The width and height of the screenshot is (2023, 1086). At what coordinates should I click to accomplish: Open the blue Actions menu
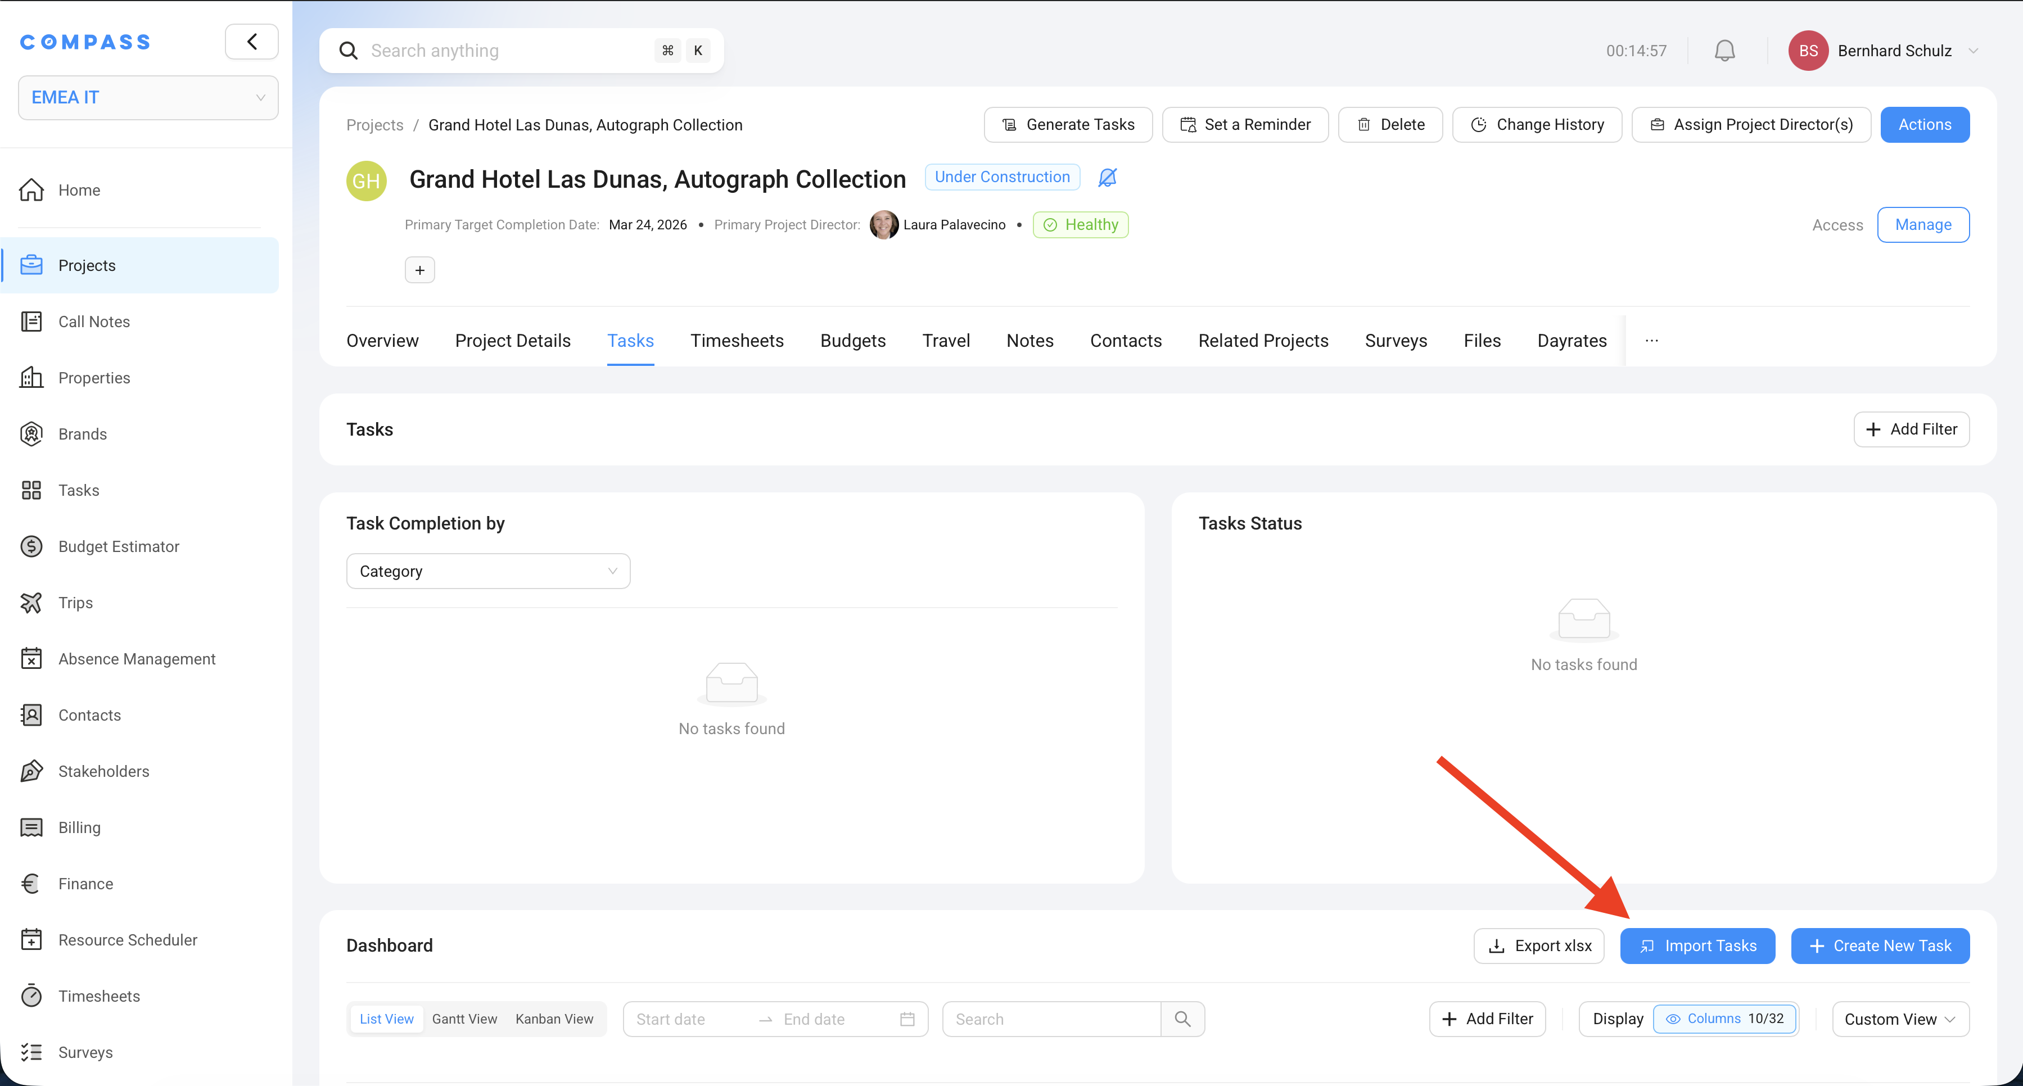pos(1925,125)
